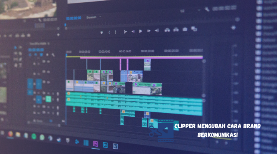Step forward one frame
The width and height of the screenshot is (277, 154).
(149, 31)
